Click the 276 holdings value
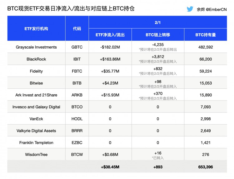Image resolution: width=234 pixels, height=179 pixels. (206, 155)
